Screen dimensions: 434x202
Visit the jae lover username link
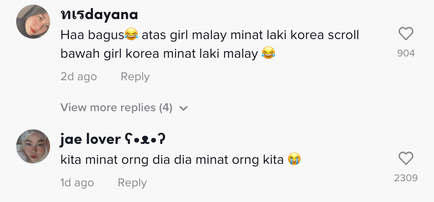(90, 139)
